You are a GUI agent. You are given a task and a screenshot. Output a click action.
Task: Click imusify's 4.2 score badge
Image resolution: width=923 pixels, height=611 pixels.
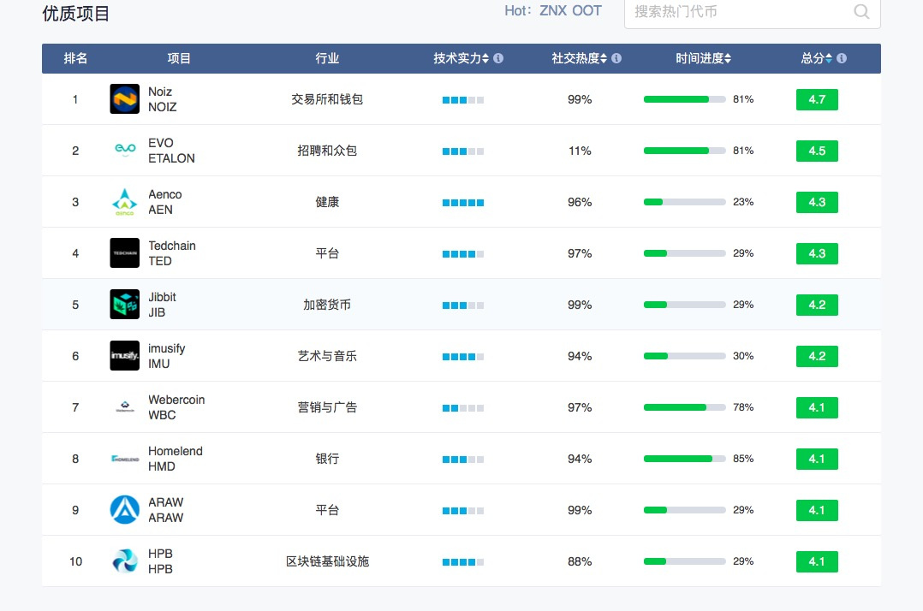(817, 356)
